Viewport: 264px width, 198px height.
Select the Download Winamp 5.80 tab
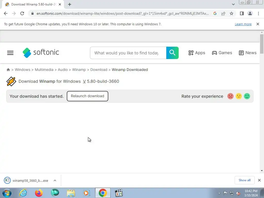[33, 4]
